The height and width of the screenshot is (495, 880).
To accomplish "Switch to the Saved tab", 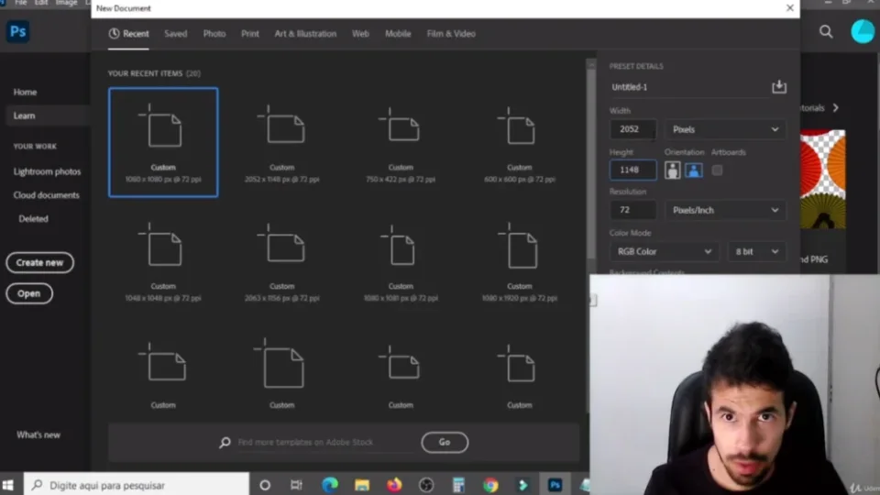I will 176,34.
